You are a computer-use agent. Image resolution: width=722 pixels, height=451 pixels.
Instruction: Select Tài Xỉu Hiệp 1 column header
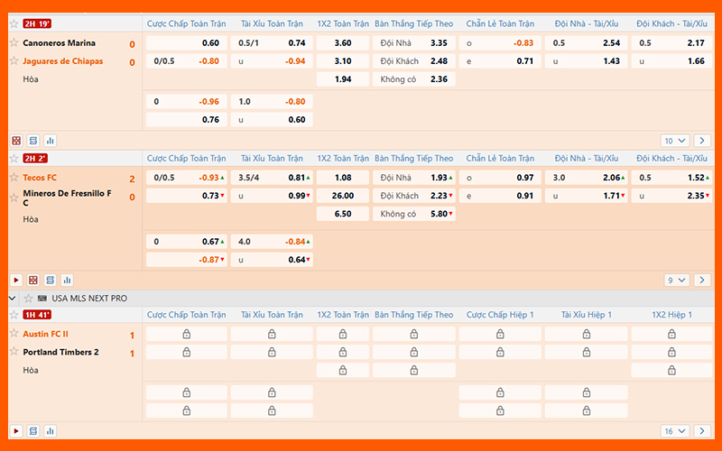pyautogui.click(x=586, y=314)
